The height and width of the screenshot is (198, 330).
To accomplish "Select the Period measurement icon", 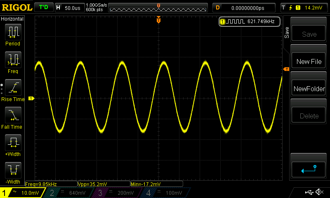I will coord(13,32).
